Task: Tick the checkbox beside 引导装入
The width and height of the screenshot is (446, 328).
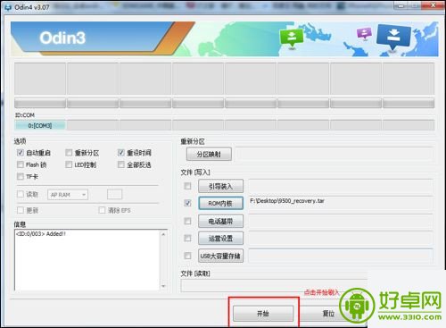Action: click(187, 186)
